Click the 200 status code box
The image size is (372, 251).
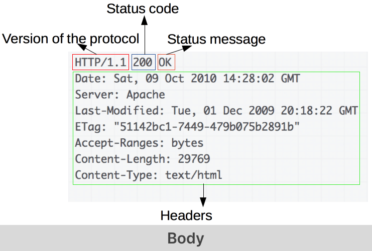tap(143, 62)
